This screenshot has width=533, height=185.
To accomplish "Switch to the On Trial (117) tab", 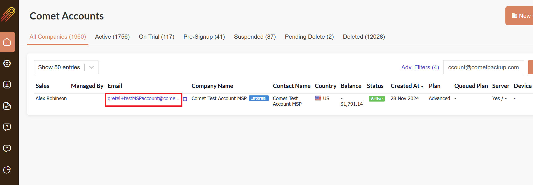I will pos(156,37).
